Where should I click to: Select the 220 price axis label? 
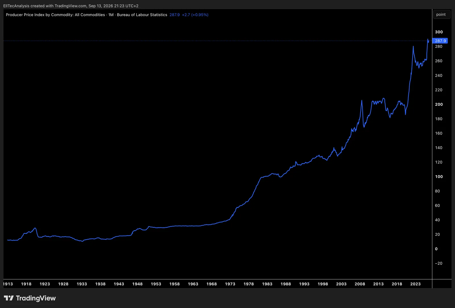click(x=439, y=90)
